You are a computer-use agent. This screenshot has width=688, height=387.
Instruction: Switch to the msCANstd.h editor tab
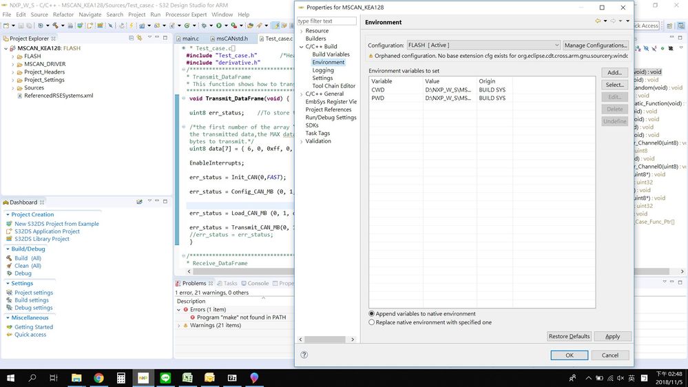pos(229,39)
